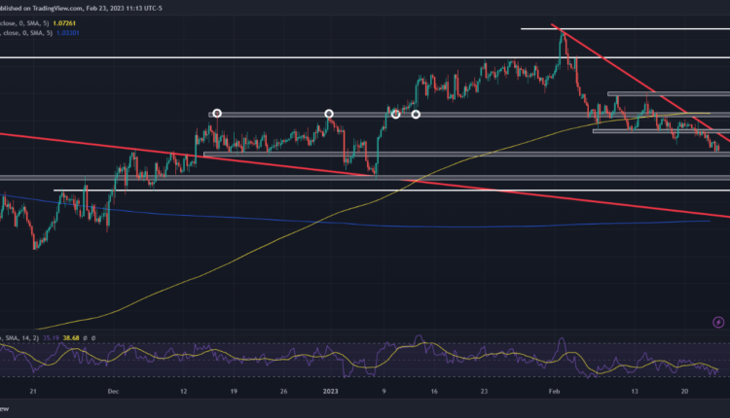
Task: Click the 21 date label on axis
Action: [x=34, y=391]
